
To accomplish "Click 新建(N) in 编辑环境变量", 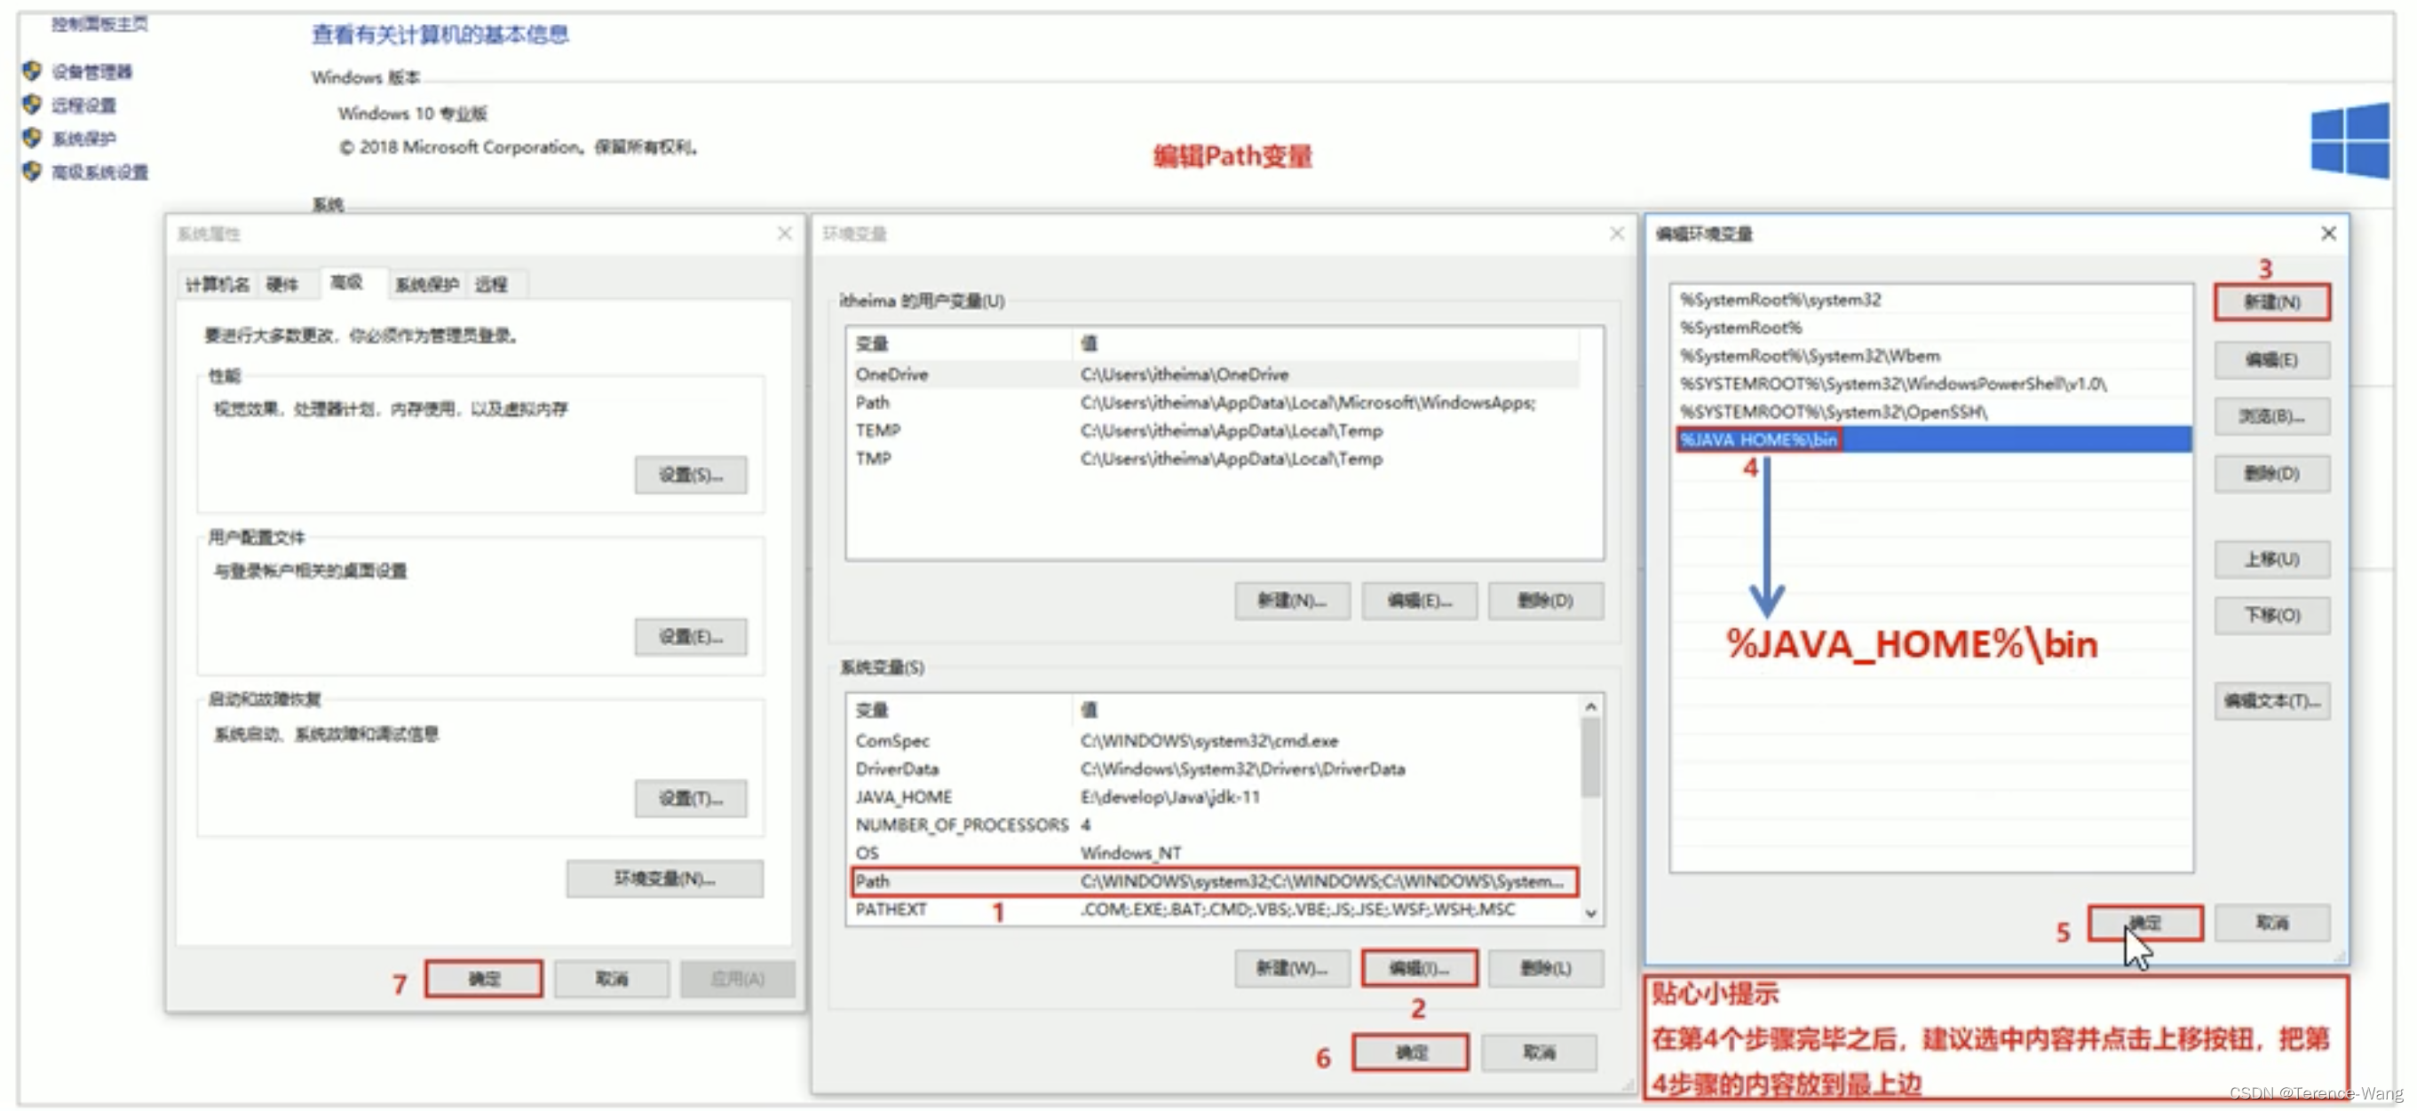I will 2271,303.
